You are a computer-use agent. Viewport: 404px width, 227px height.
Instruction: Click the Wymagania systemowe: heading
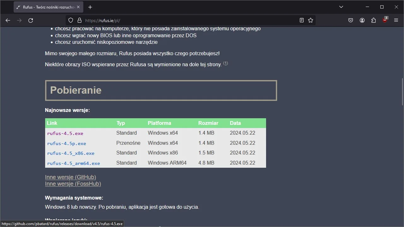[x=74, y=198]
